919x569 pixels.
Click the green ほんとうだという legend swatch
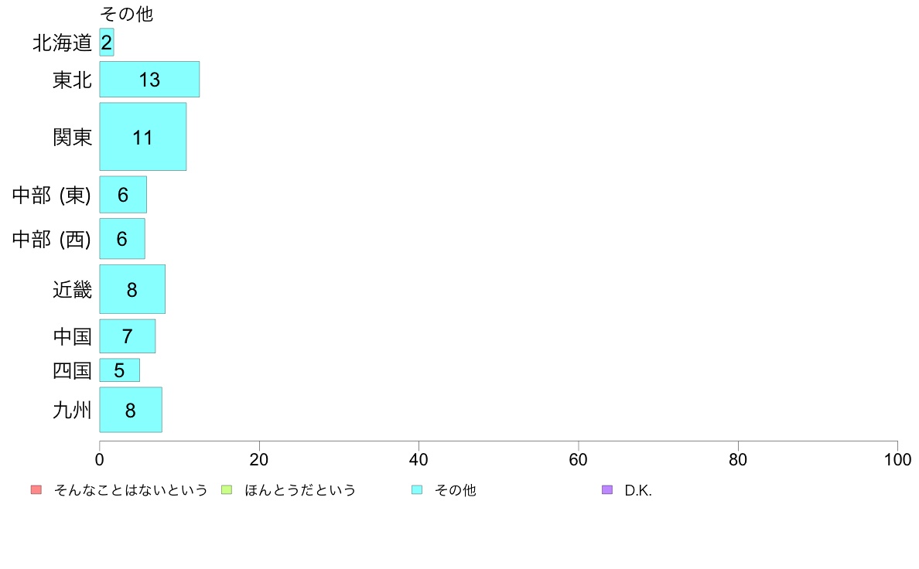[226, 490]
